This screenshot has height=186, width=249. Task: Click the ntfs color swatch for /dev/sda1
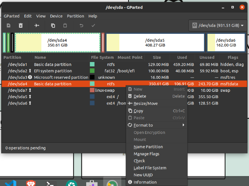pos(92,64)
